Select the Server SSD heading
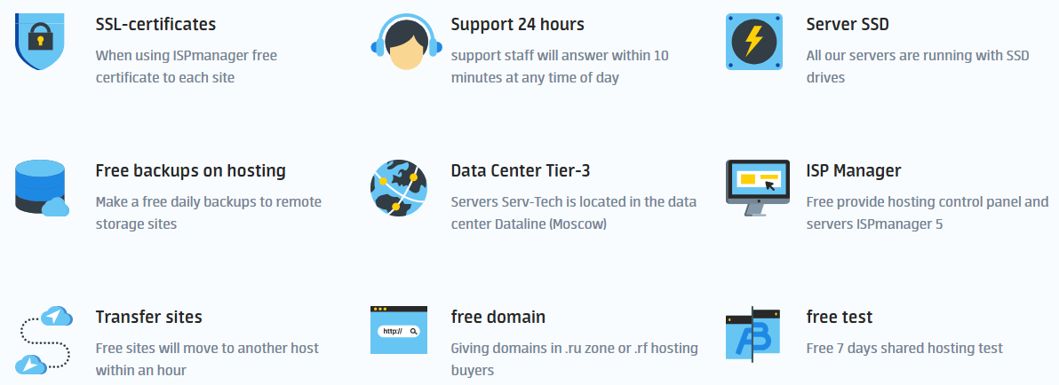Image resolution: width=1059 pixels, height=385 pixels. pos(848,24)
